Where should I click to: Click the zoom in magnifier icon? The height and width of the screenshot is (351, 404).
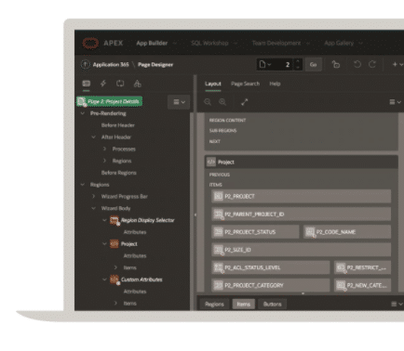pos(222,102)
